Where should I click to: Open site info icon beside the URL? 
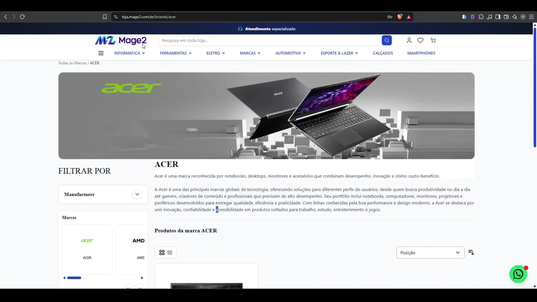[x=116, y=17]
